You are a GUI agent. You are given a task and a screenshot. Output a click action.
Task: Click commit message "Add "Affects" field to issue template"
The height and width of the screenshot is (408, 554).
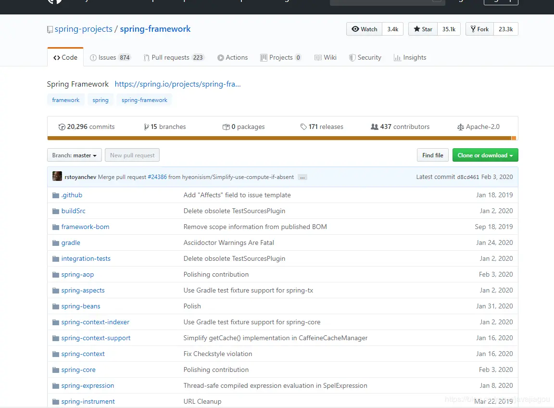coord(237,195)
